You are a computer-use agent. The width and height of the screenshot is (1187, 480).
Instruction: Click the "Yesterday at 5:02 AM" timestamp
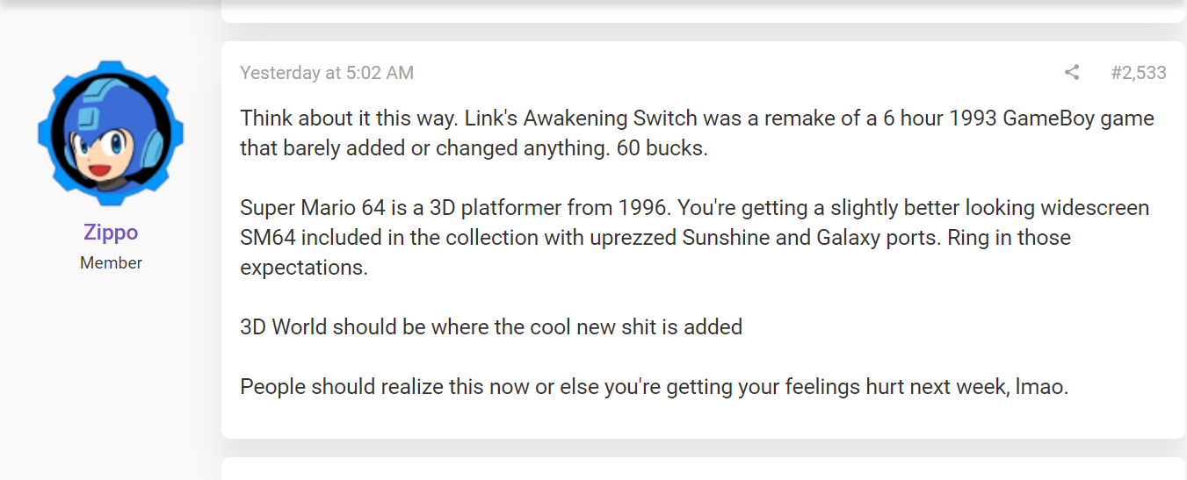(327, 73)
